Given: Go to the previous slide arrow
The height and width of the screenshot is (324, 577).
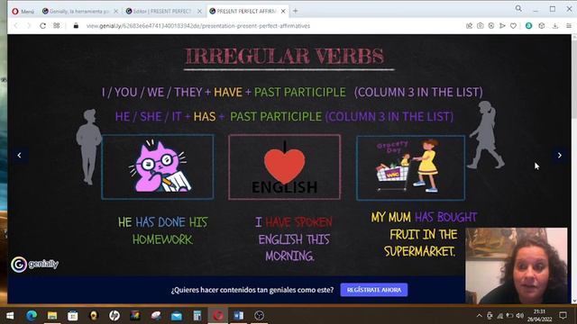Looking at the screenshot, I should [x=19, y=156].
